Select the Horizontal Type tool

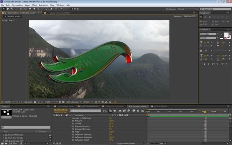pyautogui.click(x=38, y=9)
